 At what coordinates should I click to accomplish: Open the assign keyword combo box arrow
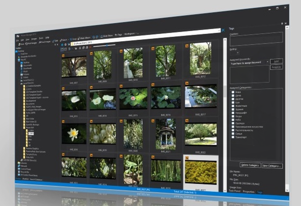coord(267,62)
